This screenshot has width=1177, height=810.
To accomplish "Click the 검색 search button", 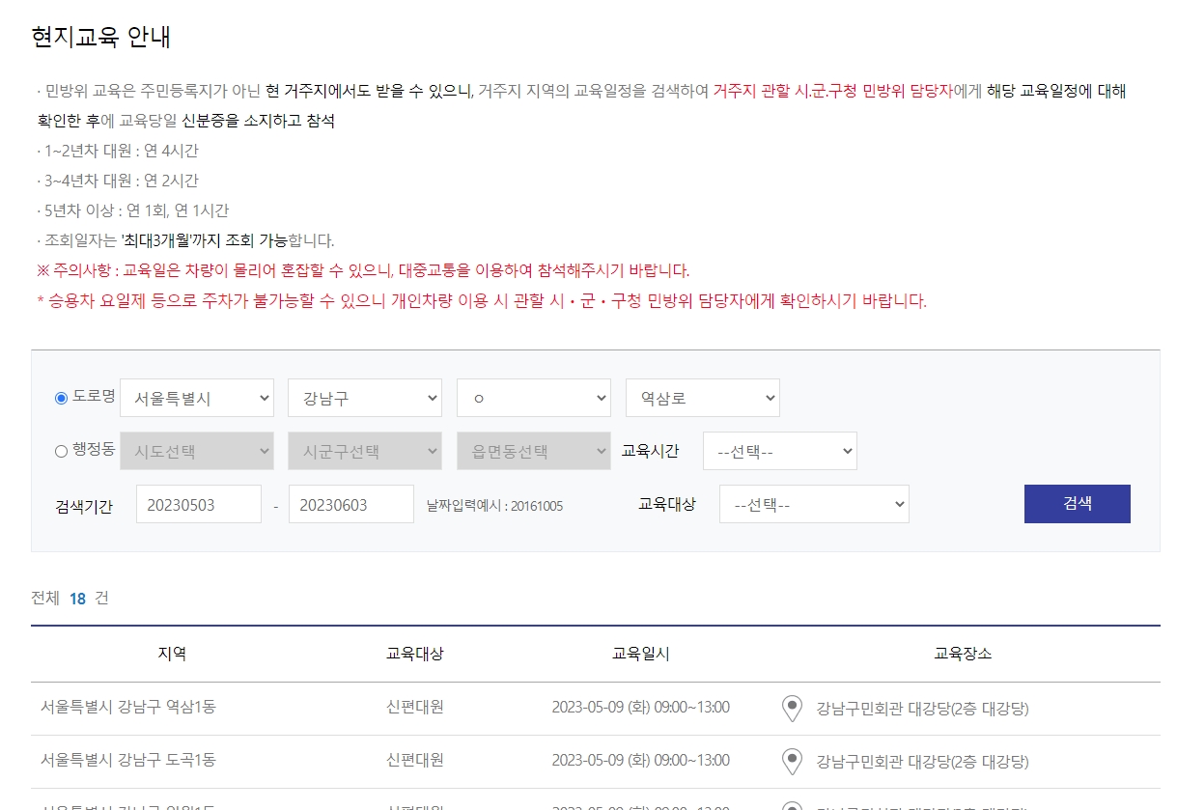I will [x=1077, y=503].
